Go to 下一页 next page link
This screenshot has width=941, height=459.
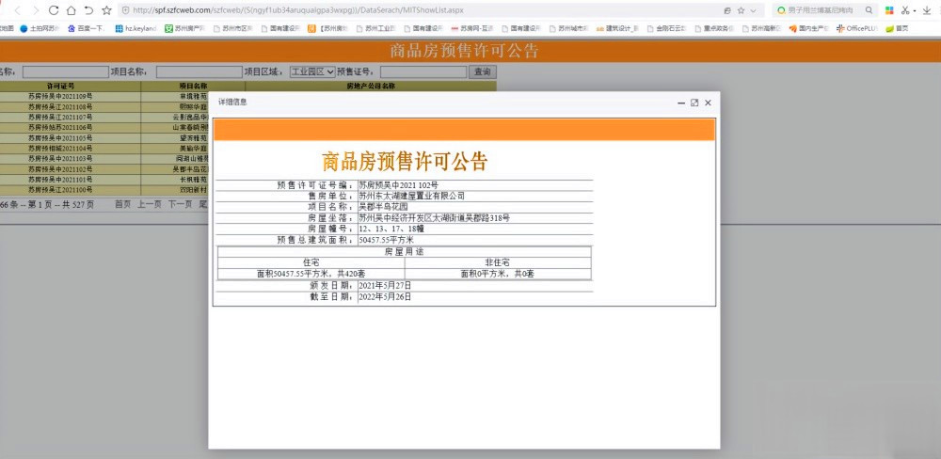[x=180, y=204]
